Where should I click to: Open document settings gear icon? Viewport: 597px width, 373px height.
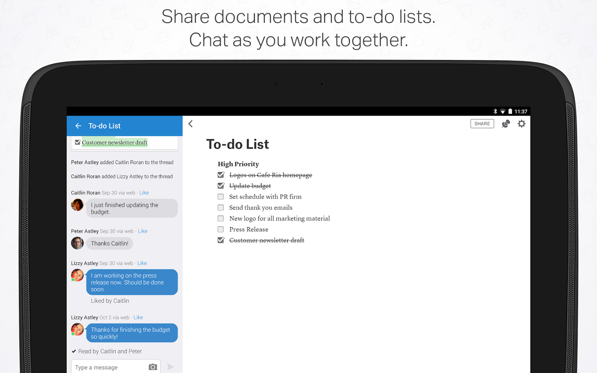click(x=522, y=124)
